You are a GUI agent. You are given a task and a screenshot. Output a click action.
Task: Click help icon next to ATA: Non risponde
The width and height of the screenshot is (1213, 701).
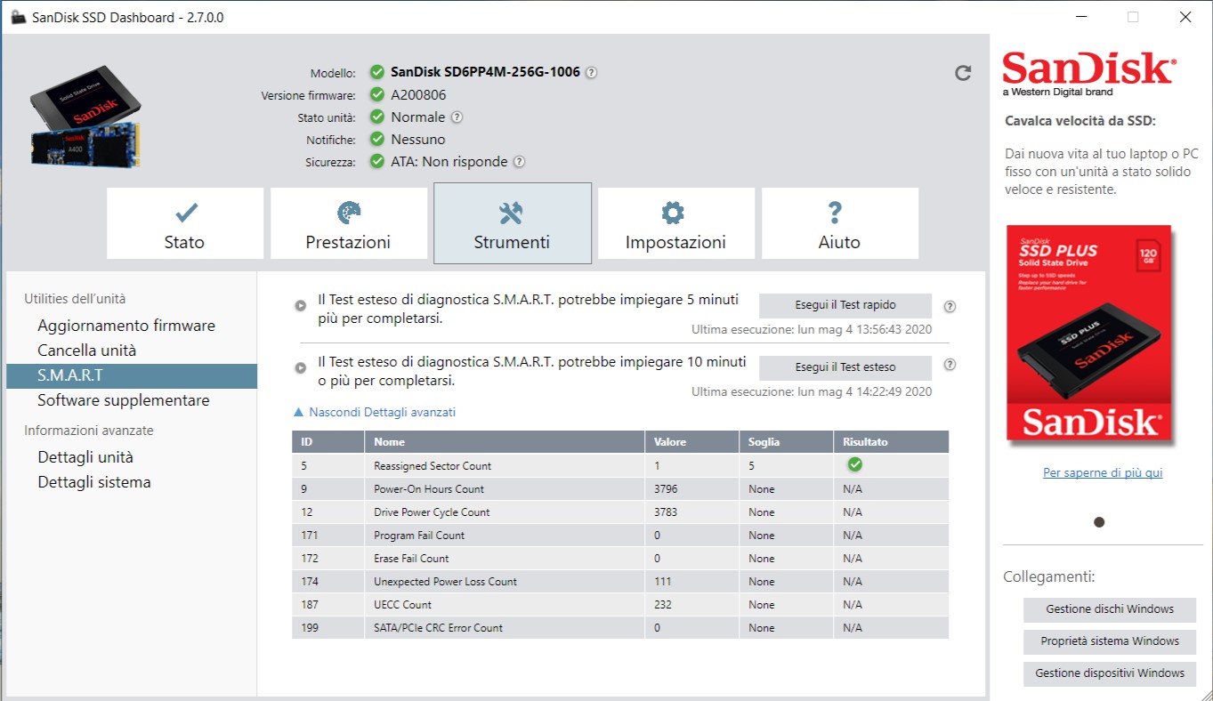point(519,162)
